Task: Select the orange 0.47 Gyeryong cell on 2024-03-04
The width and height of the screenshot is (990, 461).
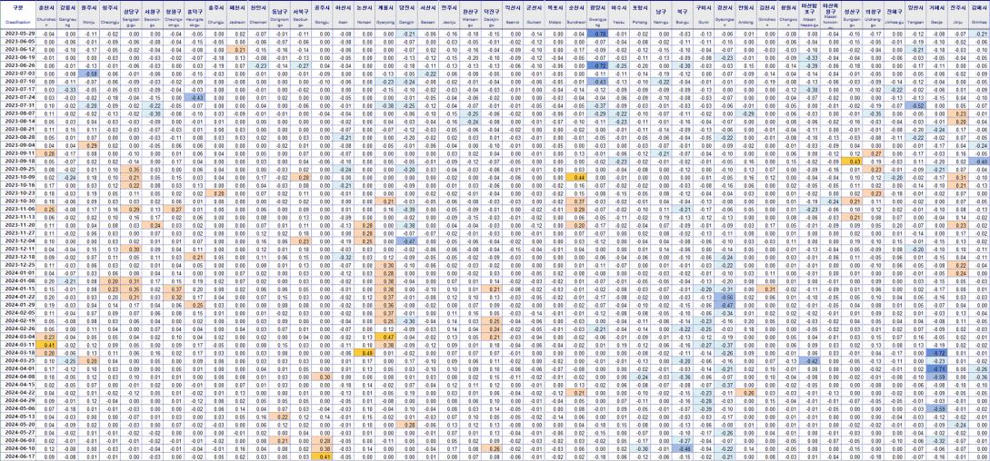Action: [x=386, y=336]
